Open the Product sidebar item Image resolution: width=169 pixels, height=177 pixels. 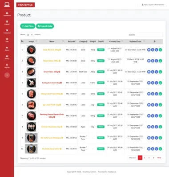pyautogui.click(x=7, y=23)
